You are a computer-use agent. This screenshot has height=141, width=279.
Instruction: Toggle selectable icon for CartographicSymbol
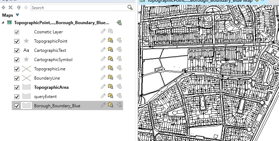click(111, 59)
